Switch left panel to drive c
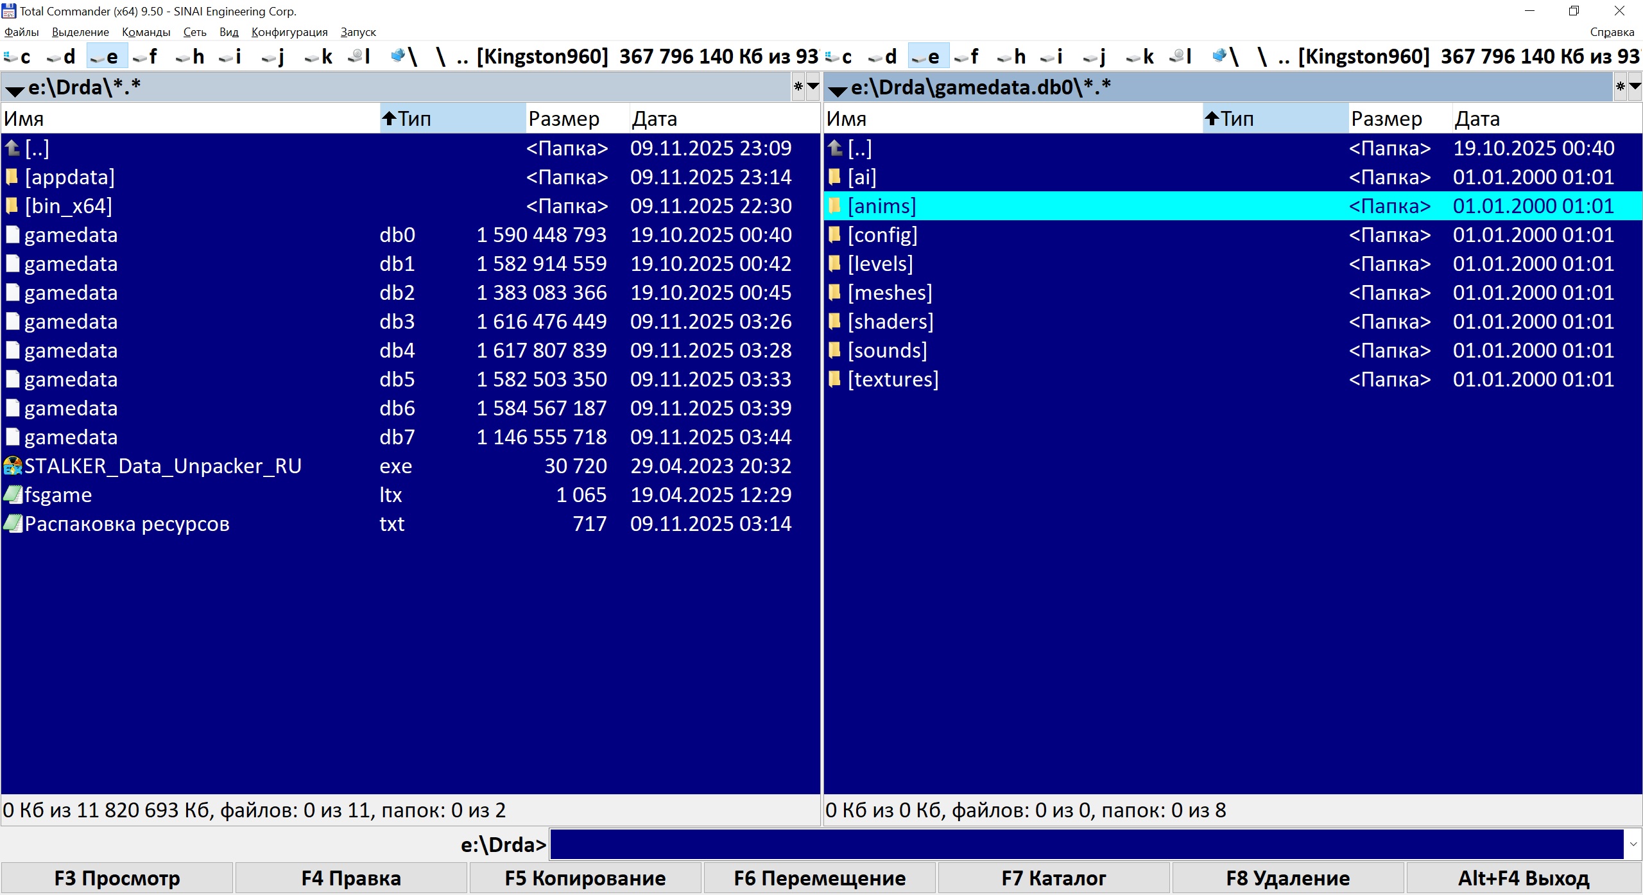Screen dimensions: 1643x895 click(x=18, y=56)
